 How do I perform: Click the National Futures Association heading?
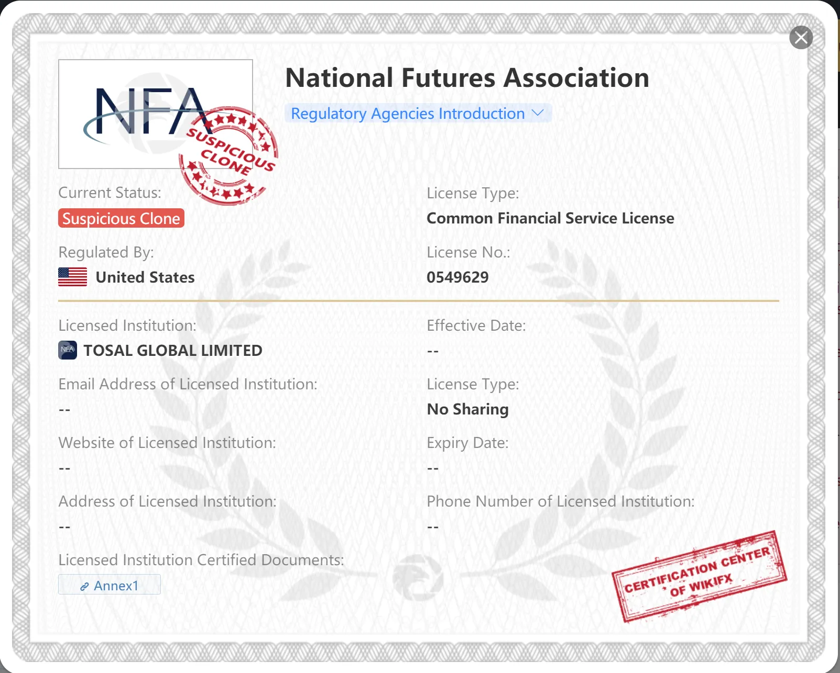pyautogui.click(x=467, y=78)
